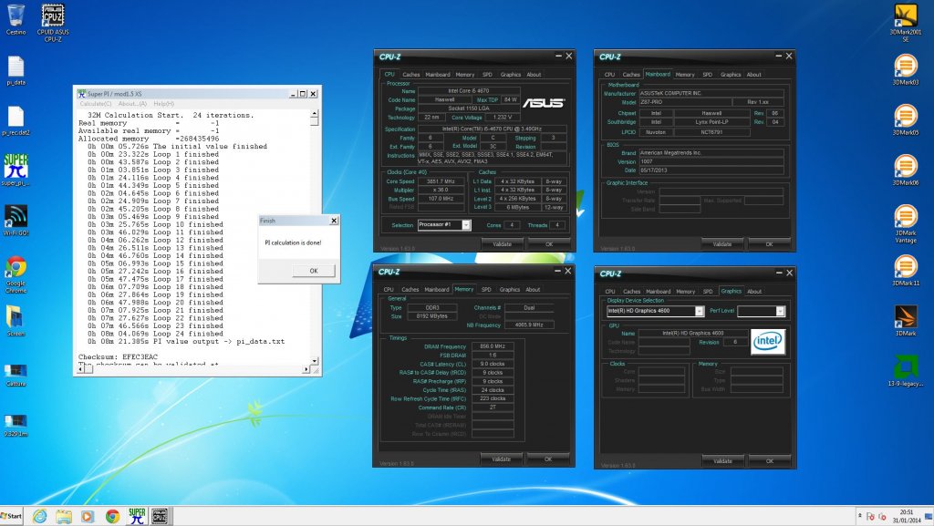The image size is (934, 526).
Task: Open the Help(H) menu in Super PI
Action: [164, 104]
